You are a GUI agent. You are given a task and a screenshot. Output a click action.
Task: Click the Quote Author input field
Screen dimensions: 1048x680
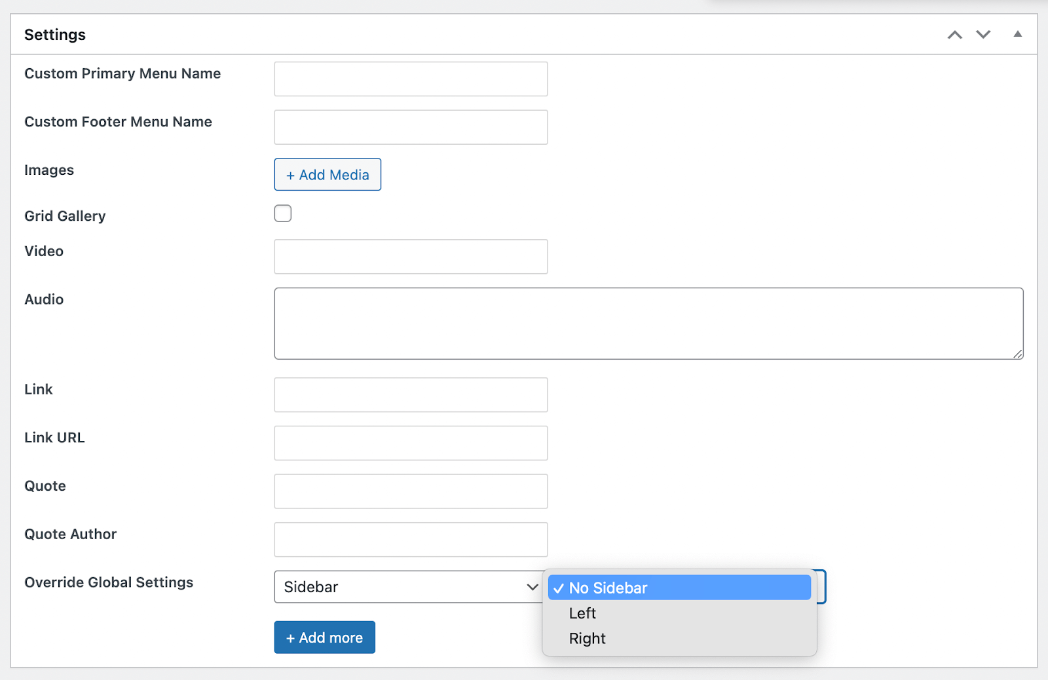(411, 539)
